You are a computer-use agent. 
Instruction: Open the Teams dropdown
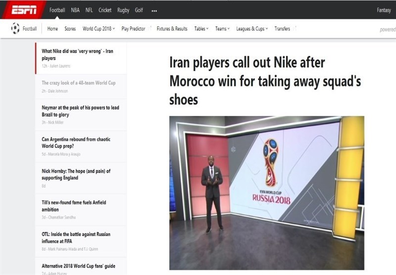[222, 29]
